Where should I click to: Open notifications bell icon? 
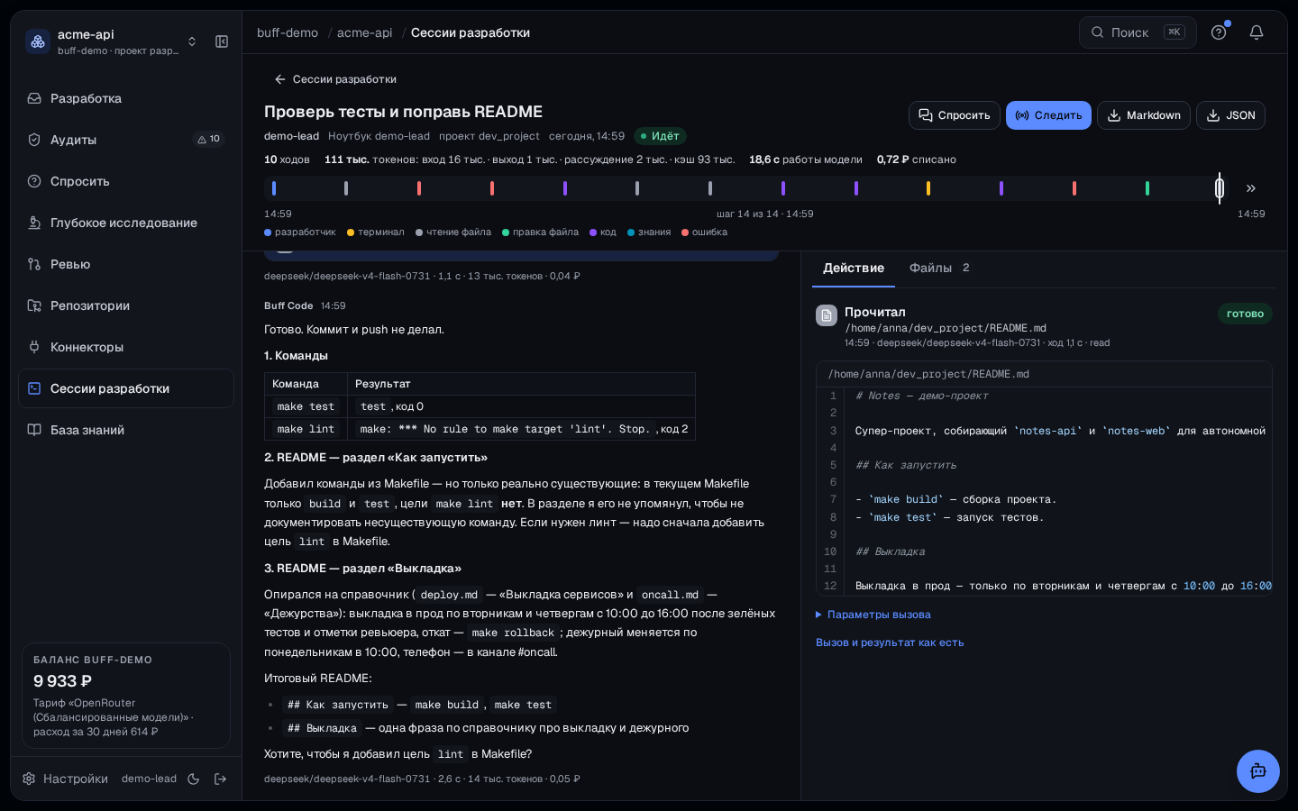tap(1257, 32)
